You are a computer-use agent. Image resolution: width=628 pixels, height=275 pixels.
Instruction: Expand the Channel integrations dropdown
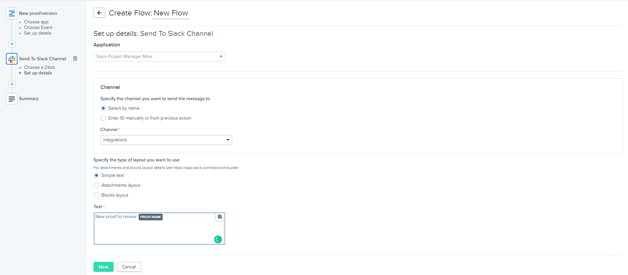pyautogui.click(x=166, y=140)
